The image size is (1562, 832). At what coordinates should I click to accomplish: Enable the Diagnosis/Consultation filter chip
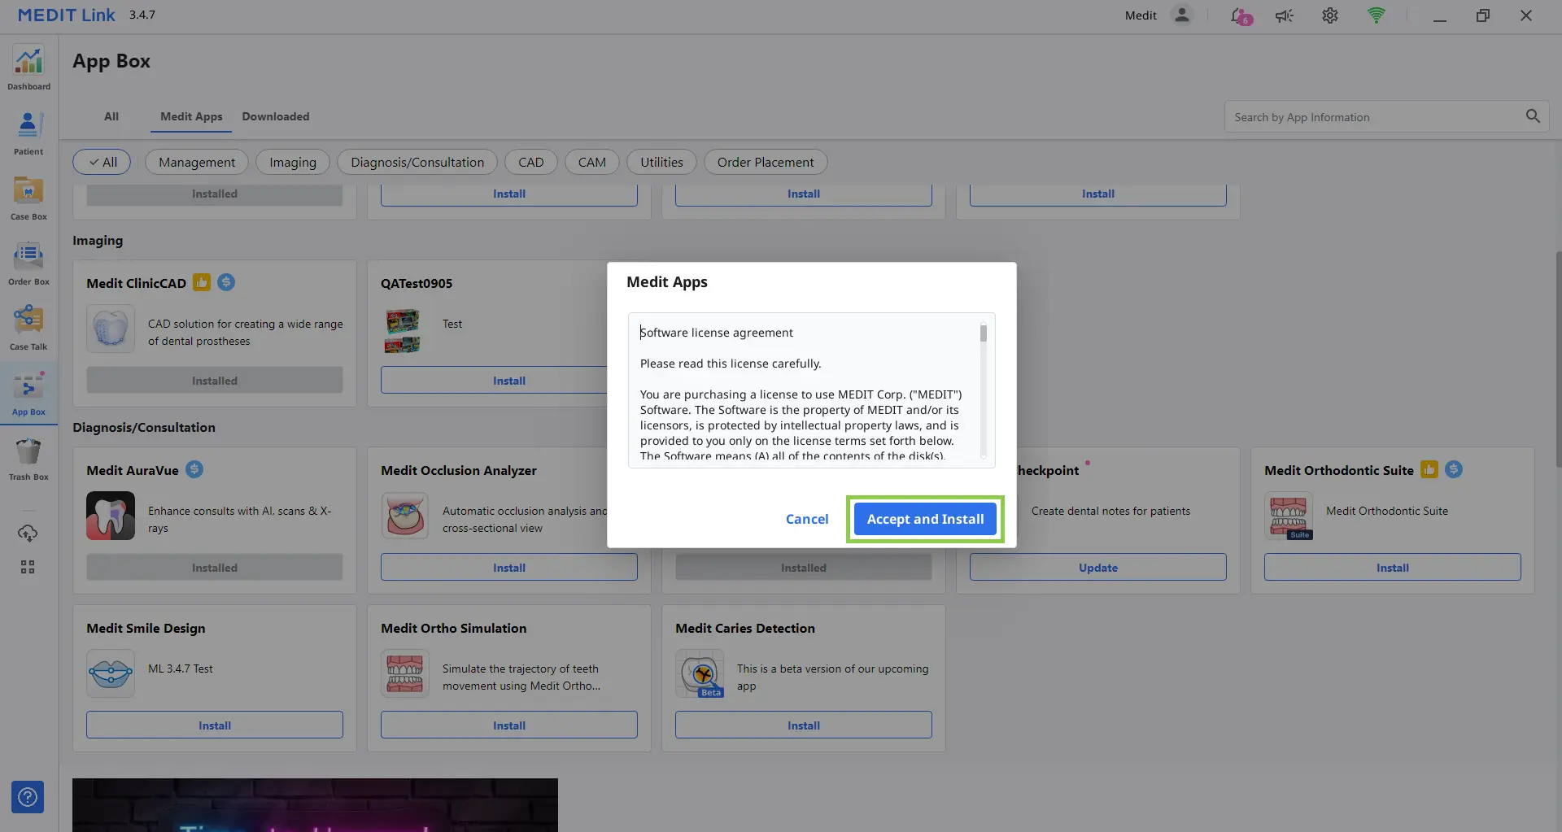click(x=417, y=162)
